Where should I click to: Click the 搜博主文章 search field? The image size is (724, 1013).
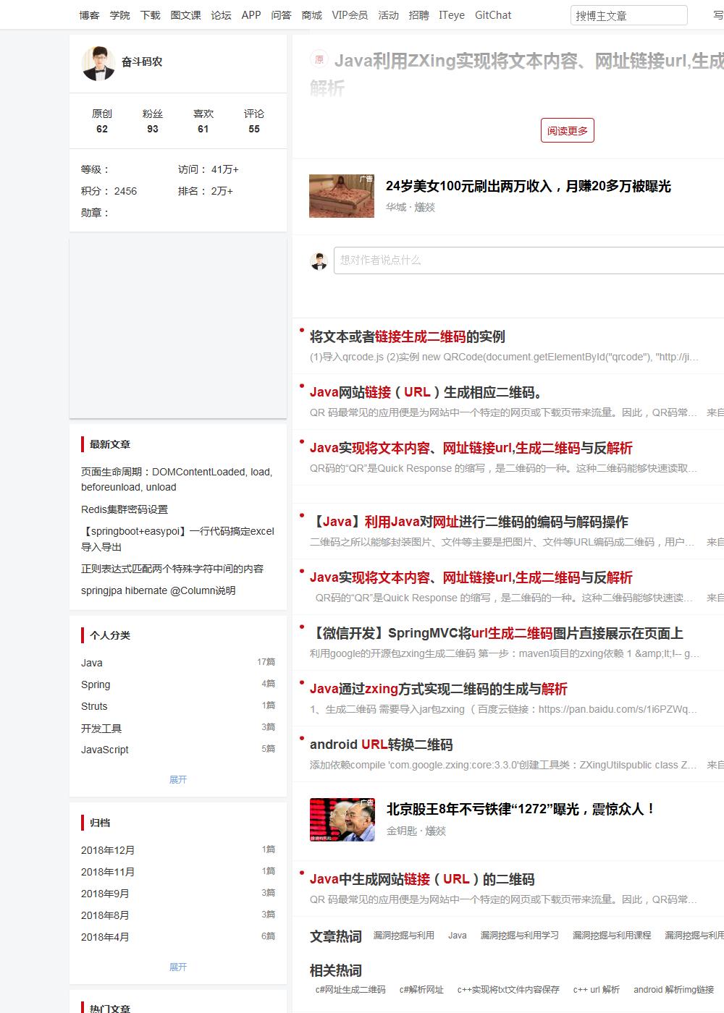click(627, 14)
